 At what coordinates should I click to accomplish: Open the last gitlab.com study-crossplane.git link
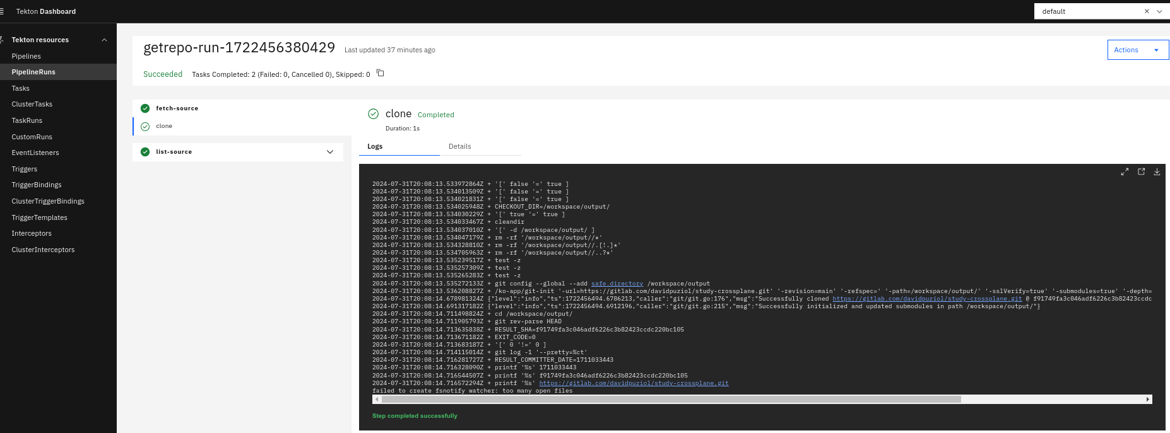point(634,383)
